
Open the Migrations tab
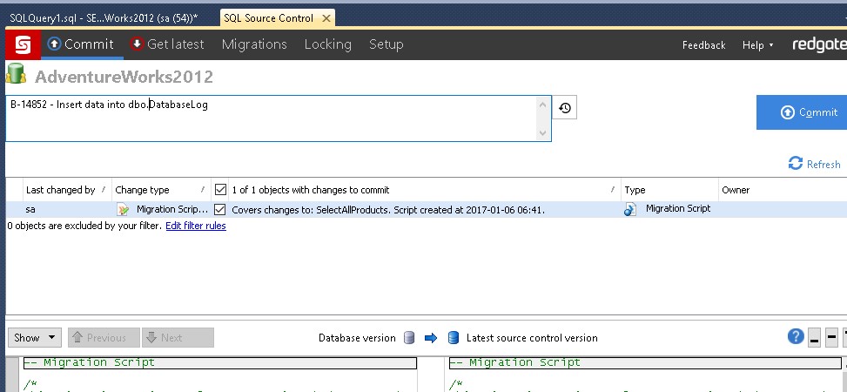coord(254,44)
